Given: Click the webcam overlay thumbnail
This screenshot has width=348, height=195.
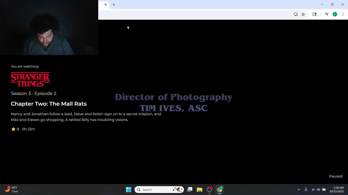Looking at the screenshot, I should click(x=49, y=28).
